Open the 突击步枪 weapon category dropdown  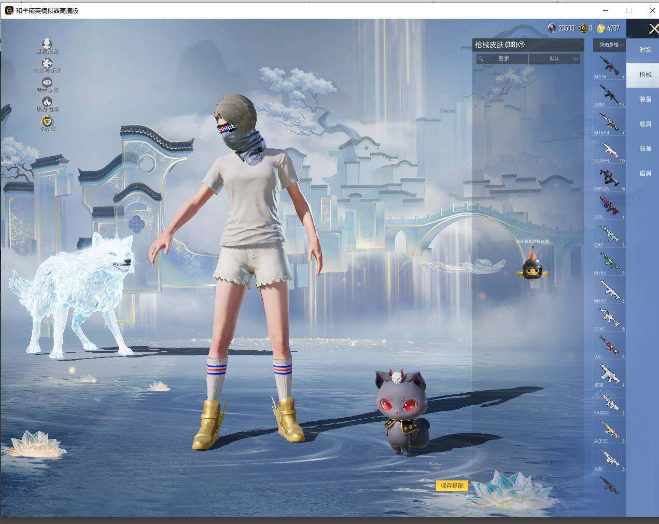[x=609, y=45]
